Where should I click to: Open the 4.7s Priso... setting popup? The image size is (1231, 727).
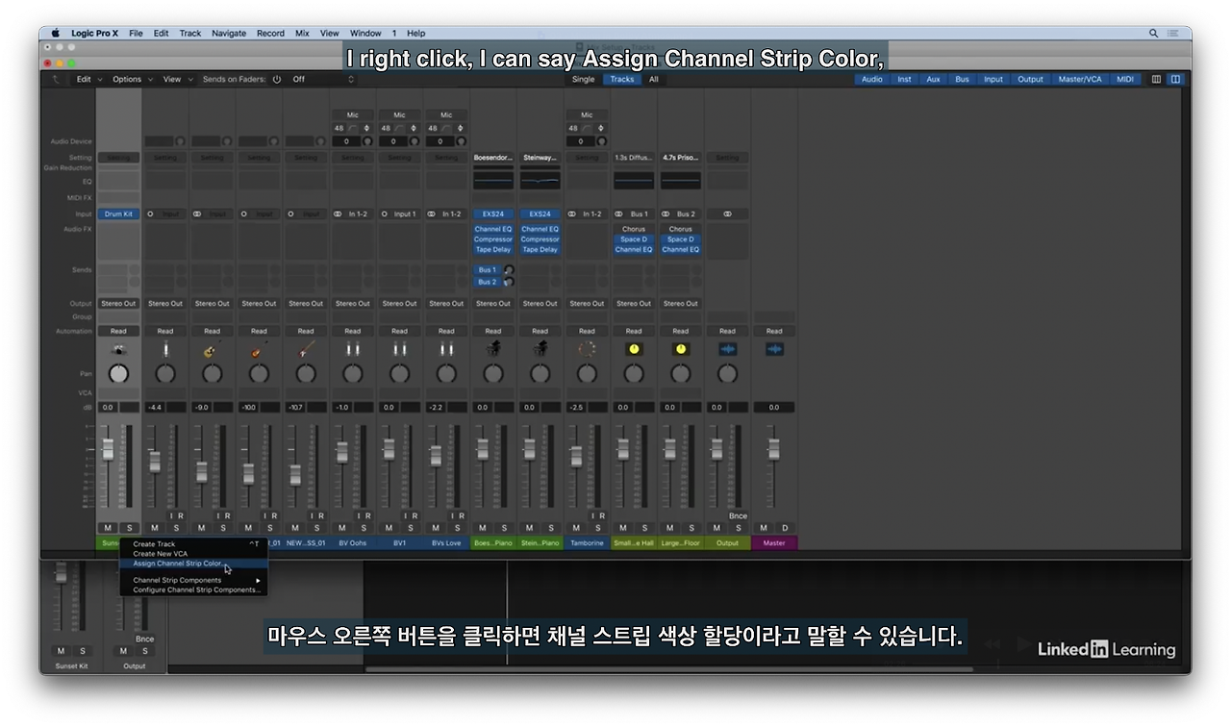pos(681,158)
